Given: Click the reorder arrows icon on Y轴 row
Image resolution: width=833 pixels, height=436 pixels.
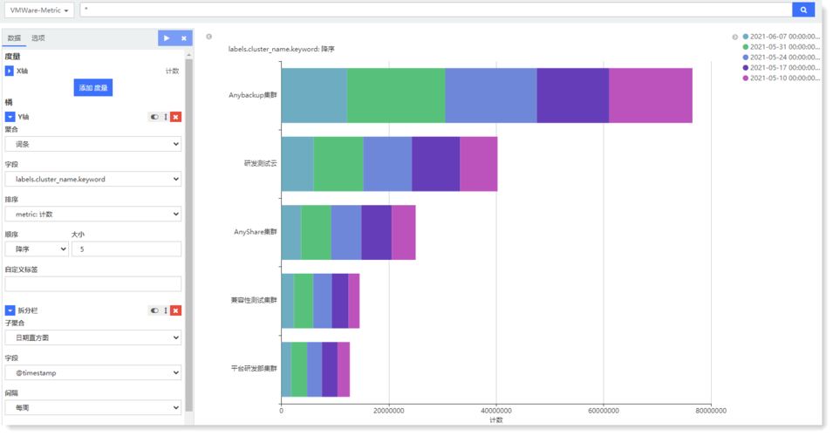Looking at the screenshot, I should pyautogui.click(x=166, y=117).
